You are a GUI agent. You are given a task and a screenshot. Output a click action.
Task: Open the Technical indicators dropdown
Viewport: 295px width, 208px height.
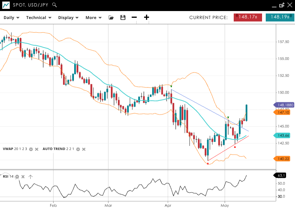[38, 17]
